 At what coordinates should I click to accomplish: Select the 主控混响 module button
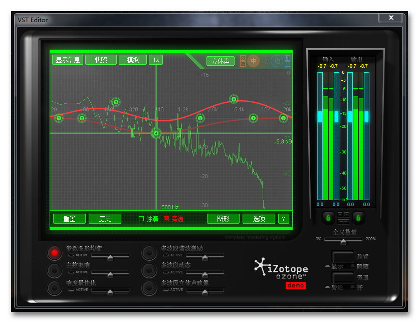[54, 270]
